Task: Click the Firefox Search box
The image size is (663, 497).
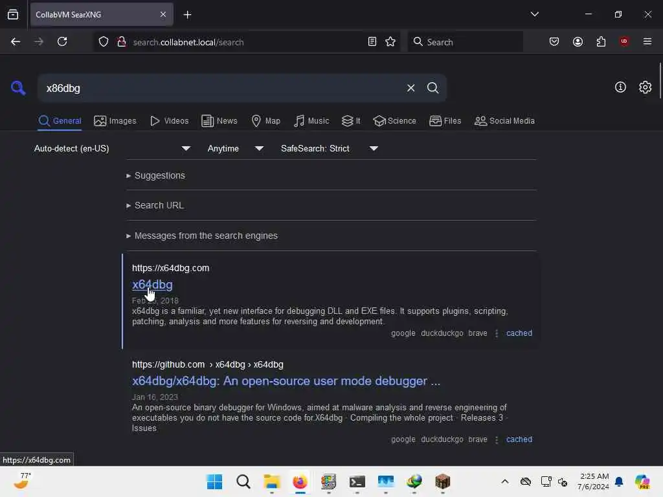Action: click(465, 42)
